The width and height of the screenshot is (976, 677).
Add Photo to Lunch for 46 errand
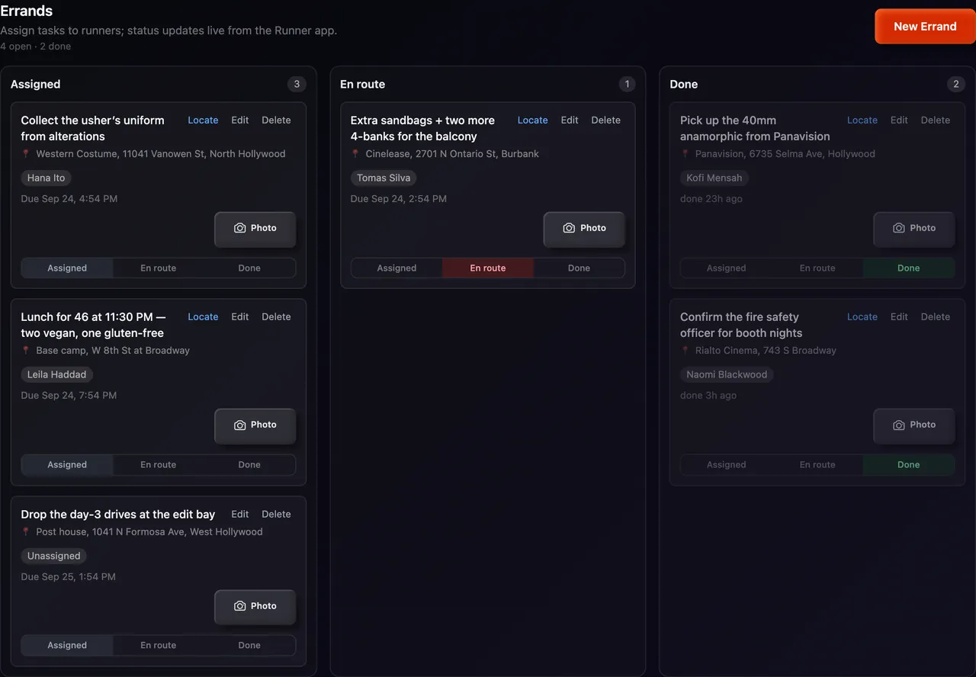(255, 425)
